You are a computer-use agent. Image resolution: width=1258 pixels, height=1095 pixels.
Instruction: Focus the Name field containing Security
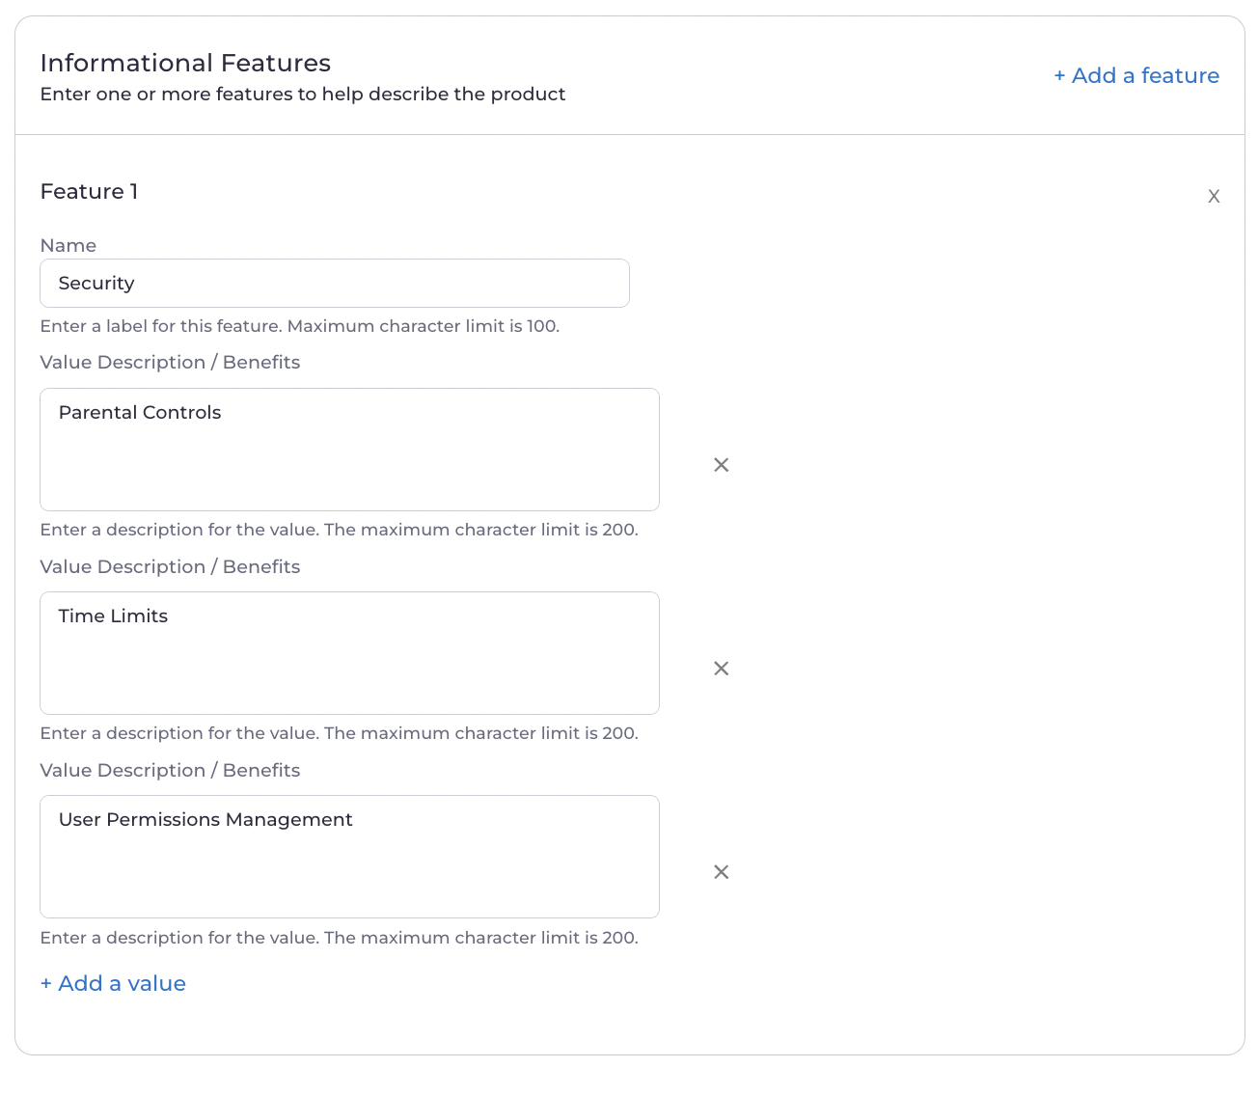tap(335, 284)
